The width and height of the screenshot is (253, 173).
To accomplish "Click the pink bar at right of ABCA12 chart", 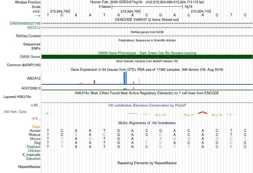I will point(139,81).
